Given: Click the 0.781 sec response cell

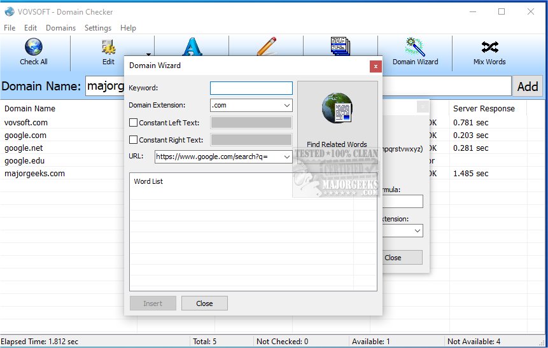Looking at the screenshot, I should pos(470,123).
